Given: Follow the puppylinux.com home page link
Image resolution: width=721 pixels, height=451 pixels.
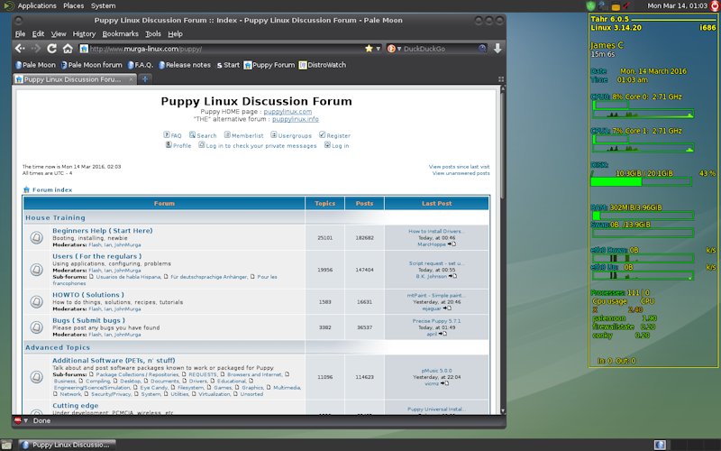Looking at the screenshot, I should [287, 111].
